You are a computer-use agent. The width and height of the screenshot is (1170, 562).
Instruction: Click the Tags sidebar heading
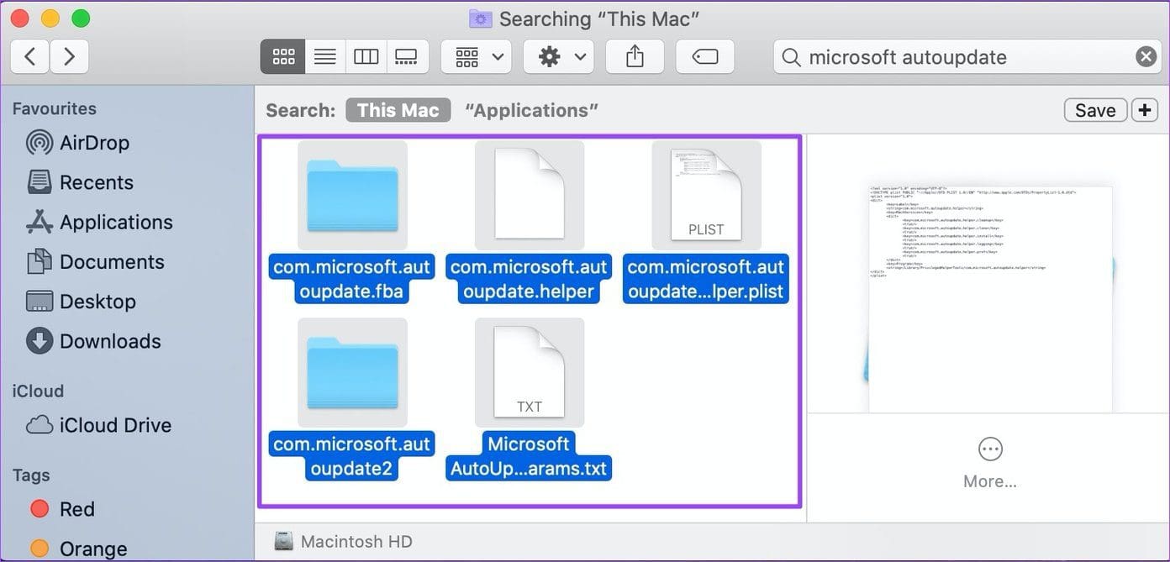pyautogui.click(x=31, y=475)
